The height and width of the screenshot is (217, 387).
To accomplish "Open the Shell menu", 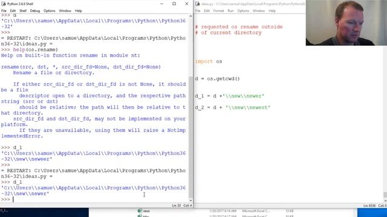I will tap(23, 11).
